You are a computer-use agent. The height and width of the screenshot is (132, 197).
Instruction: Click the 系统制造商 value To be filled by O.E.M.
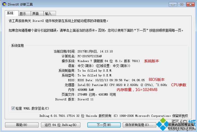(x=95, y=71)
